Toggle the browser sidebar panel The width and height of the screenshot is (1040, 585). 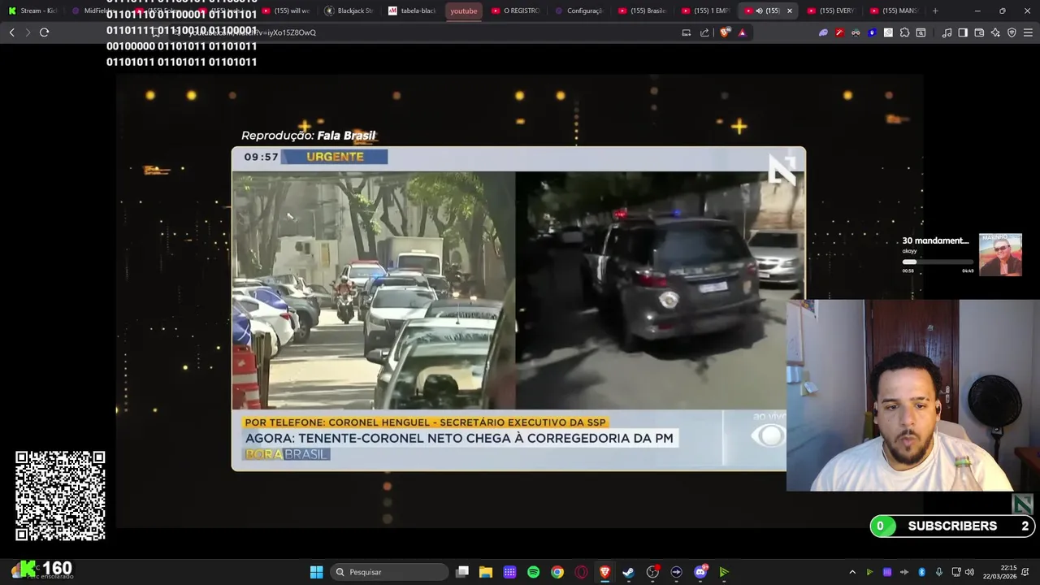tap(963, 32)
